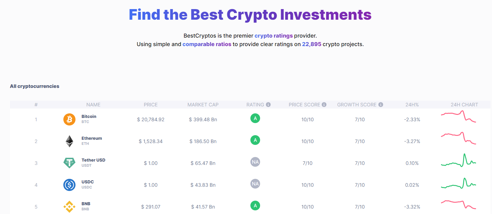Sort table by the PRICE column header
Screen dimensions: 492x214
click(151, 104)
